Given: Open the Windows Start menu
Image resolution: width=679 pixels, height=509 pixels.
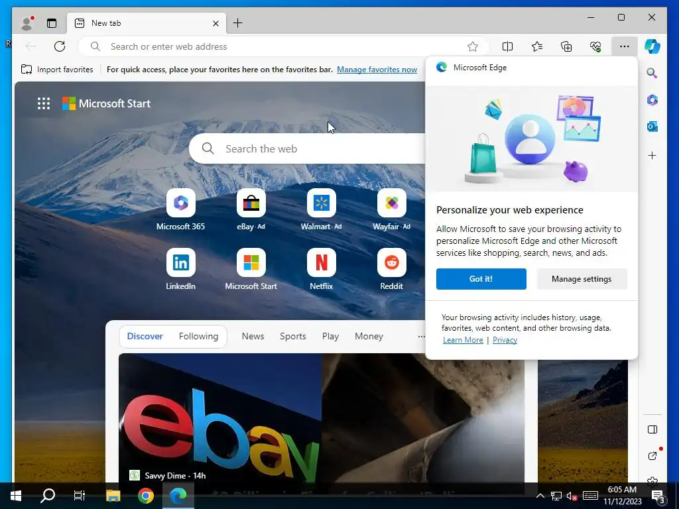Looking at the screenshot, I should click(x=16, y=496).
